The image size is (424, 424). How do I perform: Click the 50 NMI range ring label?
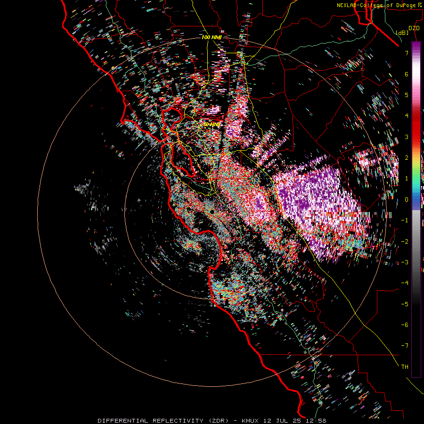212,125
